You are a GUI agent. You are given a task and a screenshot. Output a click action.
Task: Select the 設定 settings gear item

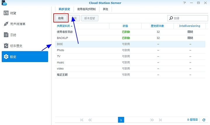(x=25, y=57)
